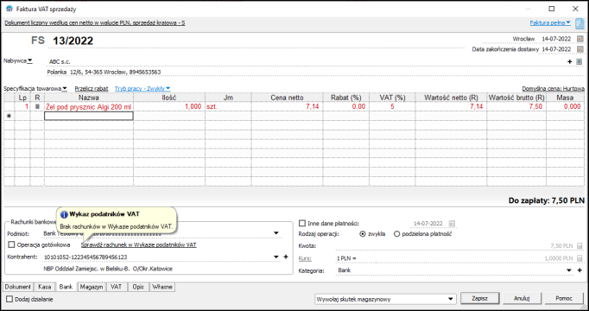Viewport: 589px width, 311px height.
Task: Select podzielona płatność radio option
Action: (x=396, y=234)
